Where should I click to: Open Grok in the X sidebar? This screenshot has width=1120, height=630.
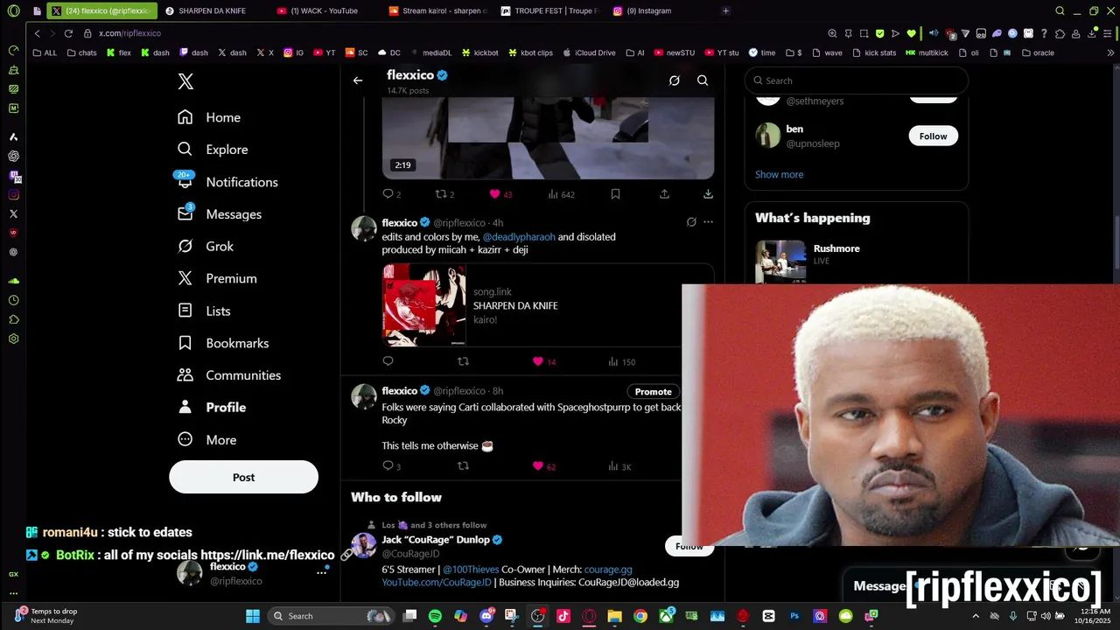pos(206,247)
